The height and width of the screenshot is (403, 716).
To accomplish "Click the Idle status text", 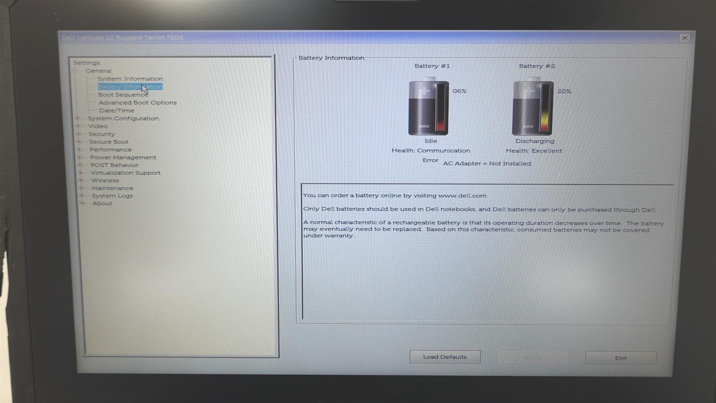I will pyautogui.click(x=431, y=141).
